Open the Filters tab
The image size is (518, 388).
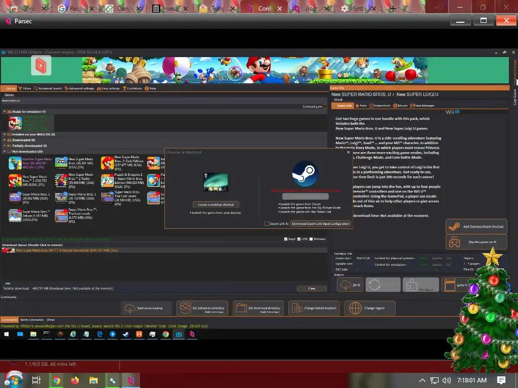coord(25,88)
